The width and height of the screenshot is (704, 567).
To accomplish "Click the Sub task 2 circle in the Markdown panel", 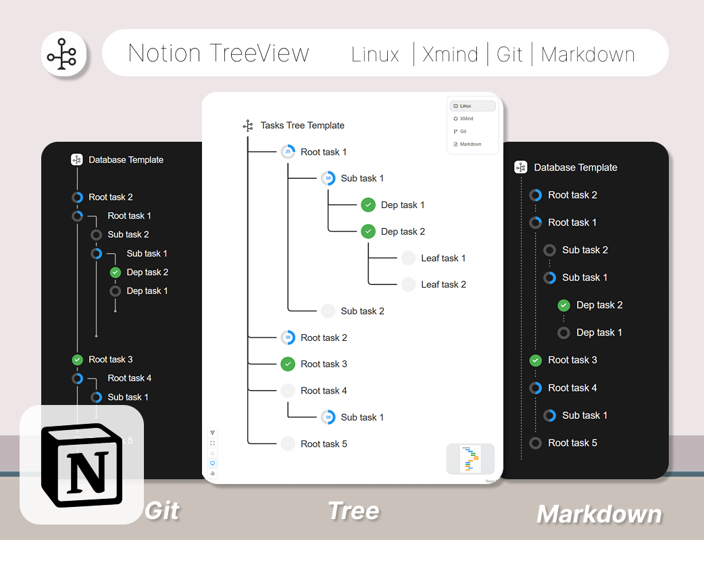I will pyautogui.click(x=549, y=250).
